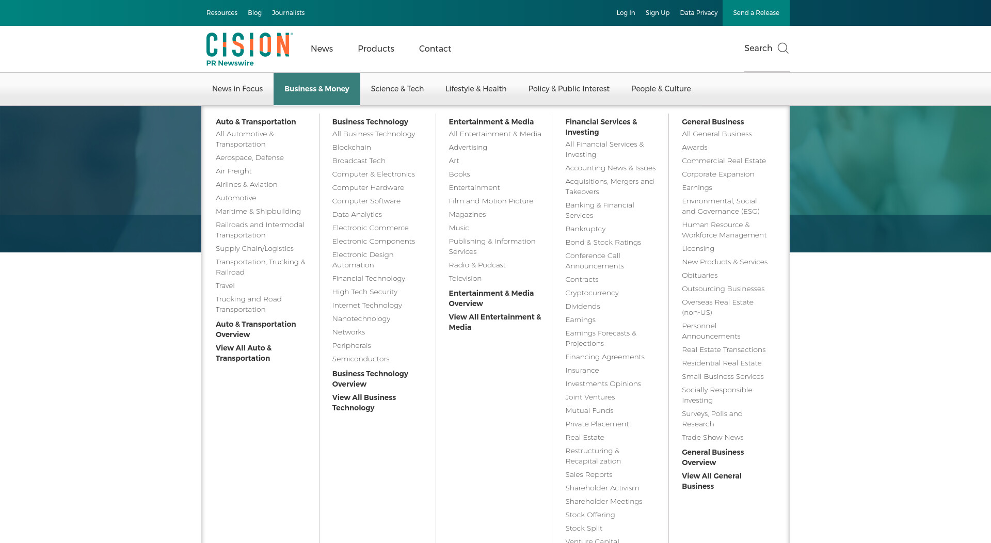Select the Science & Tech tab
The height and width of the screenshot is (543, 991).
(x=397, y=89)
